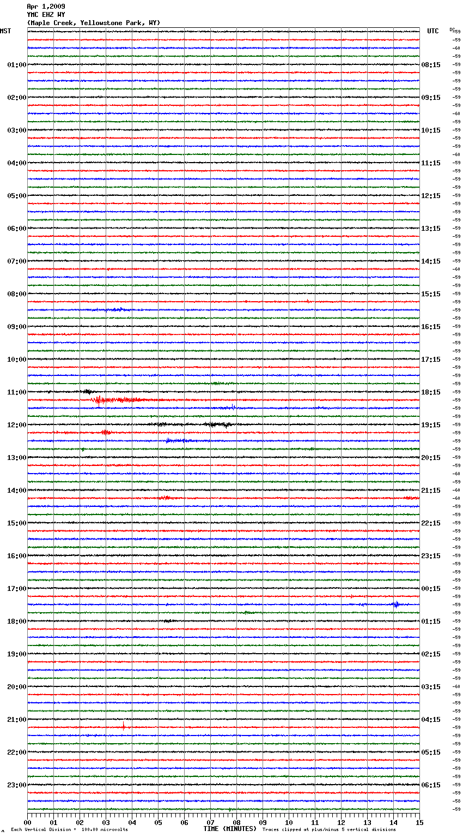The image size is (463, 837).
Task: Click the '21:15' UTC row label
Action: tap(431, 491)
